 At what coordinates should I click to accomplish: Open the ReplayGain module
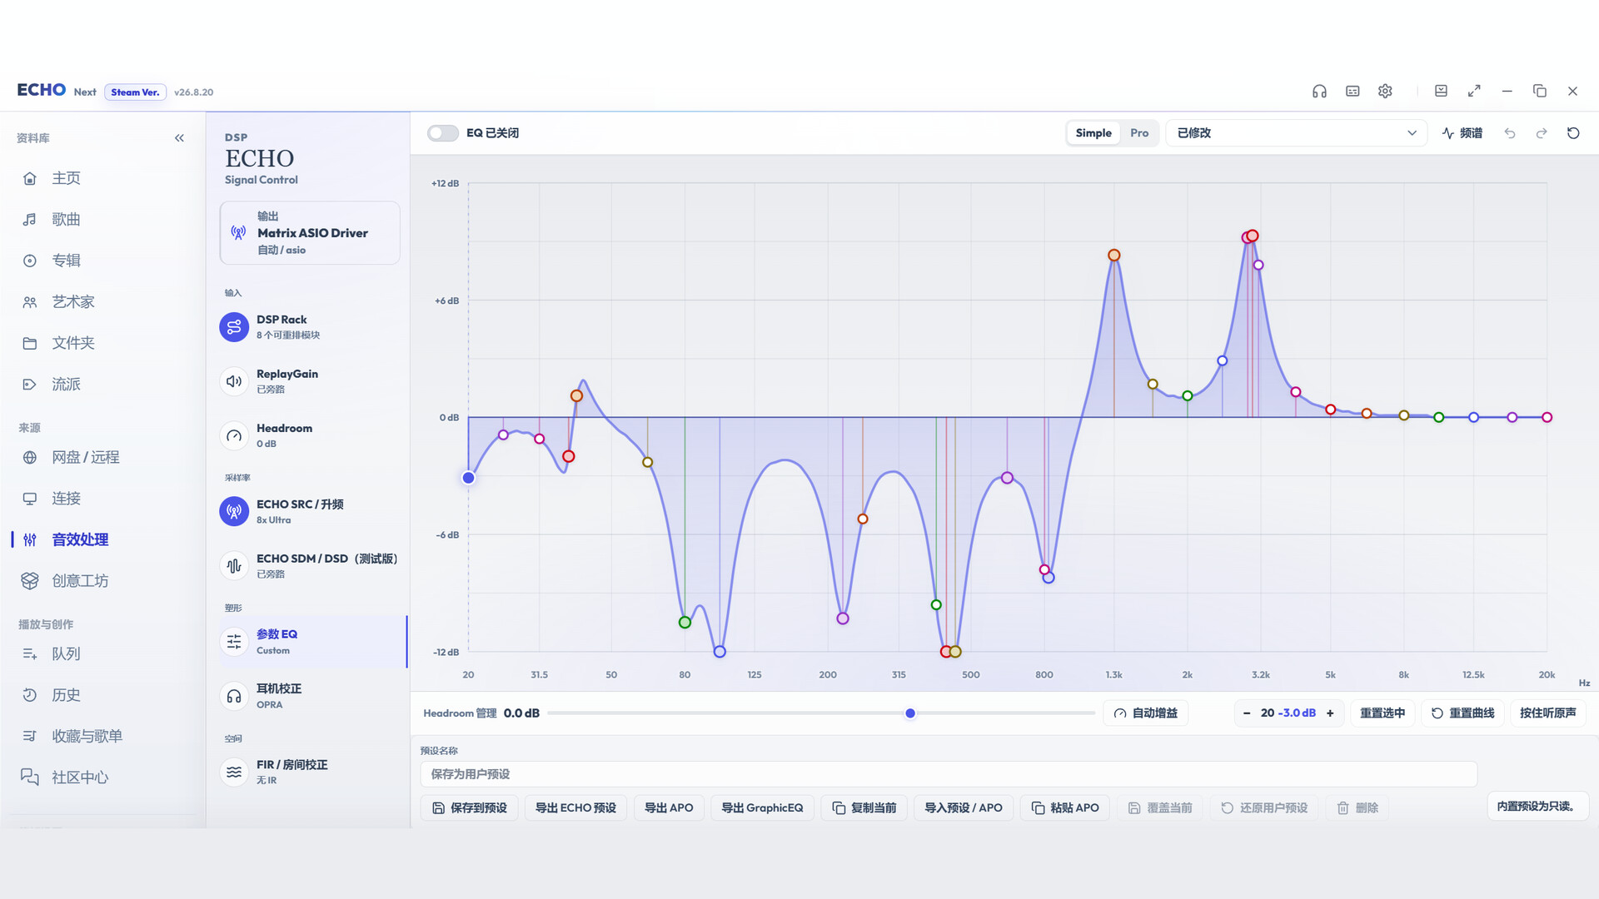[310, 381]
